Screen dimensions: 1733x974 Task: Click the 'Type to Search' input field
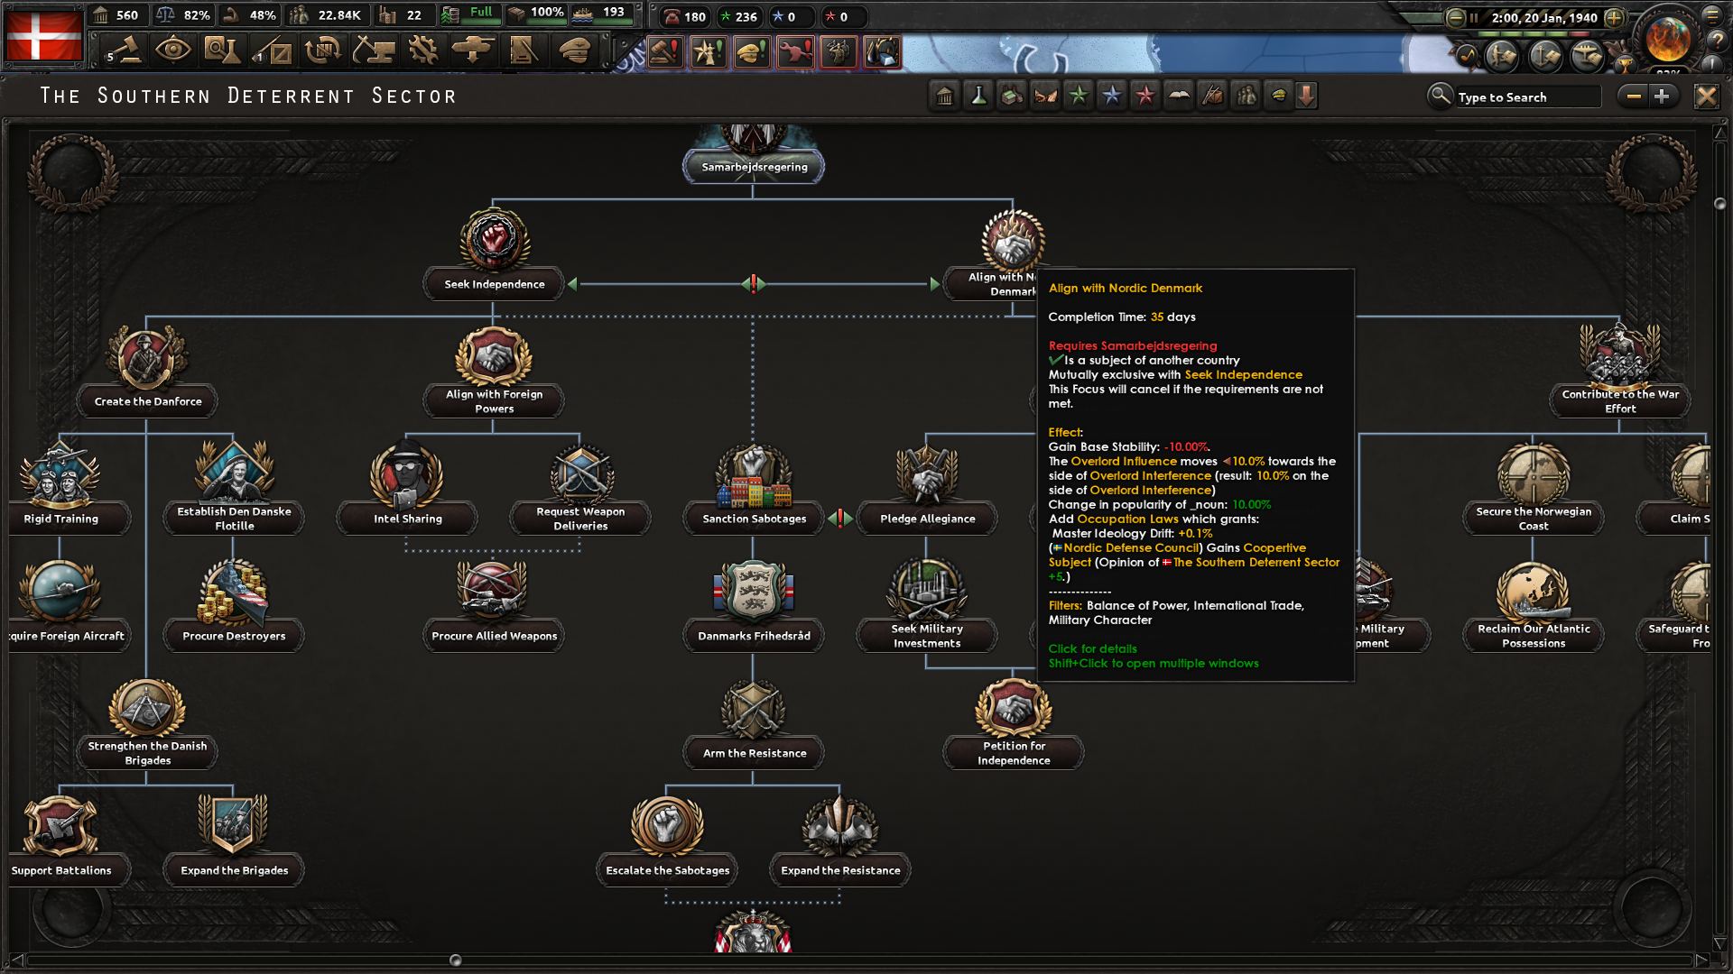click(1525, 96)
